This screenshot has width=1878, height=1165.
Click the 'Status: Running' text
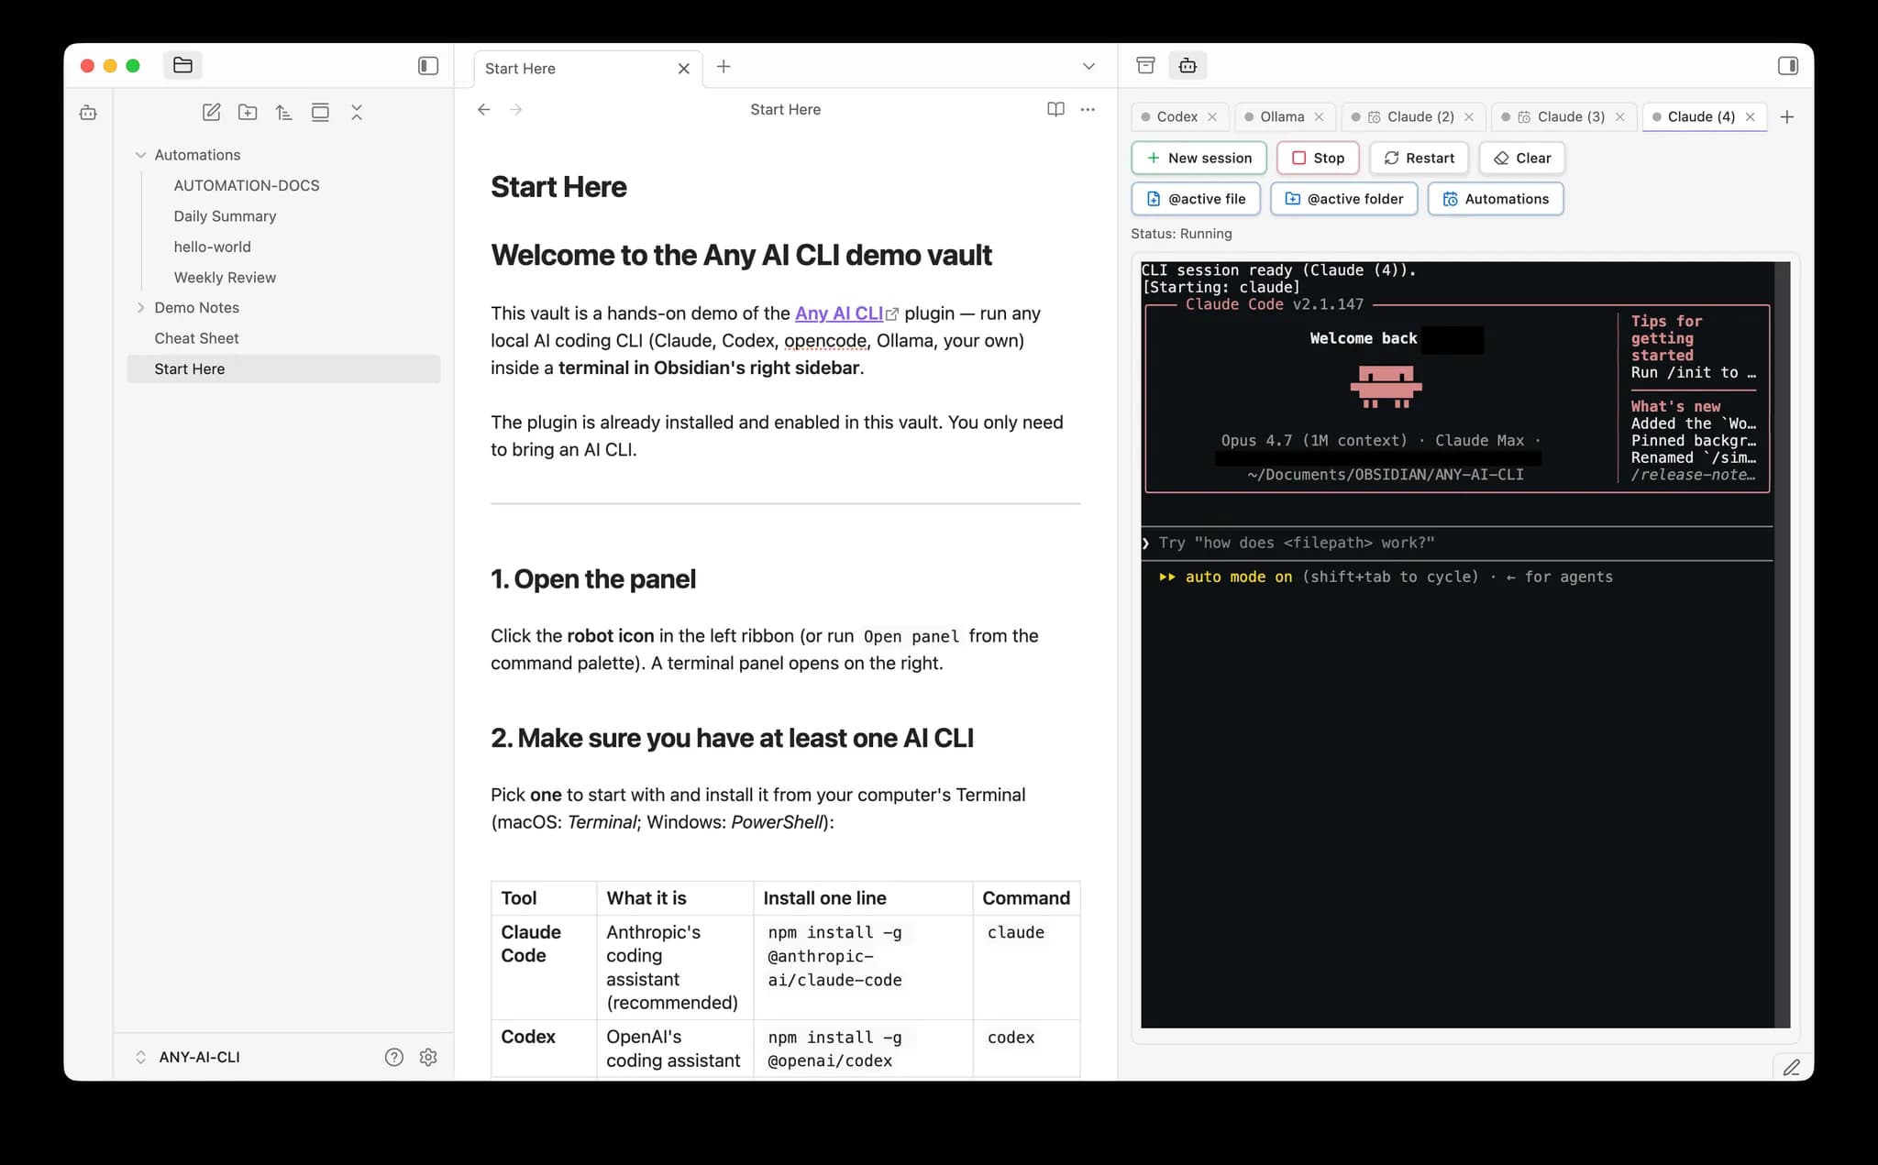(1181, 234)
